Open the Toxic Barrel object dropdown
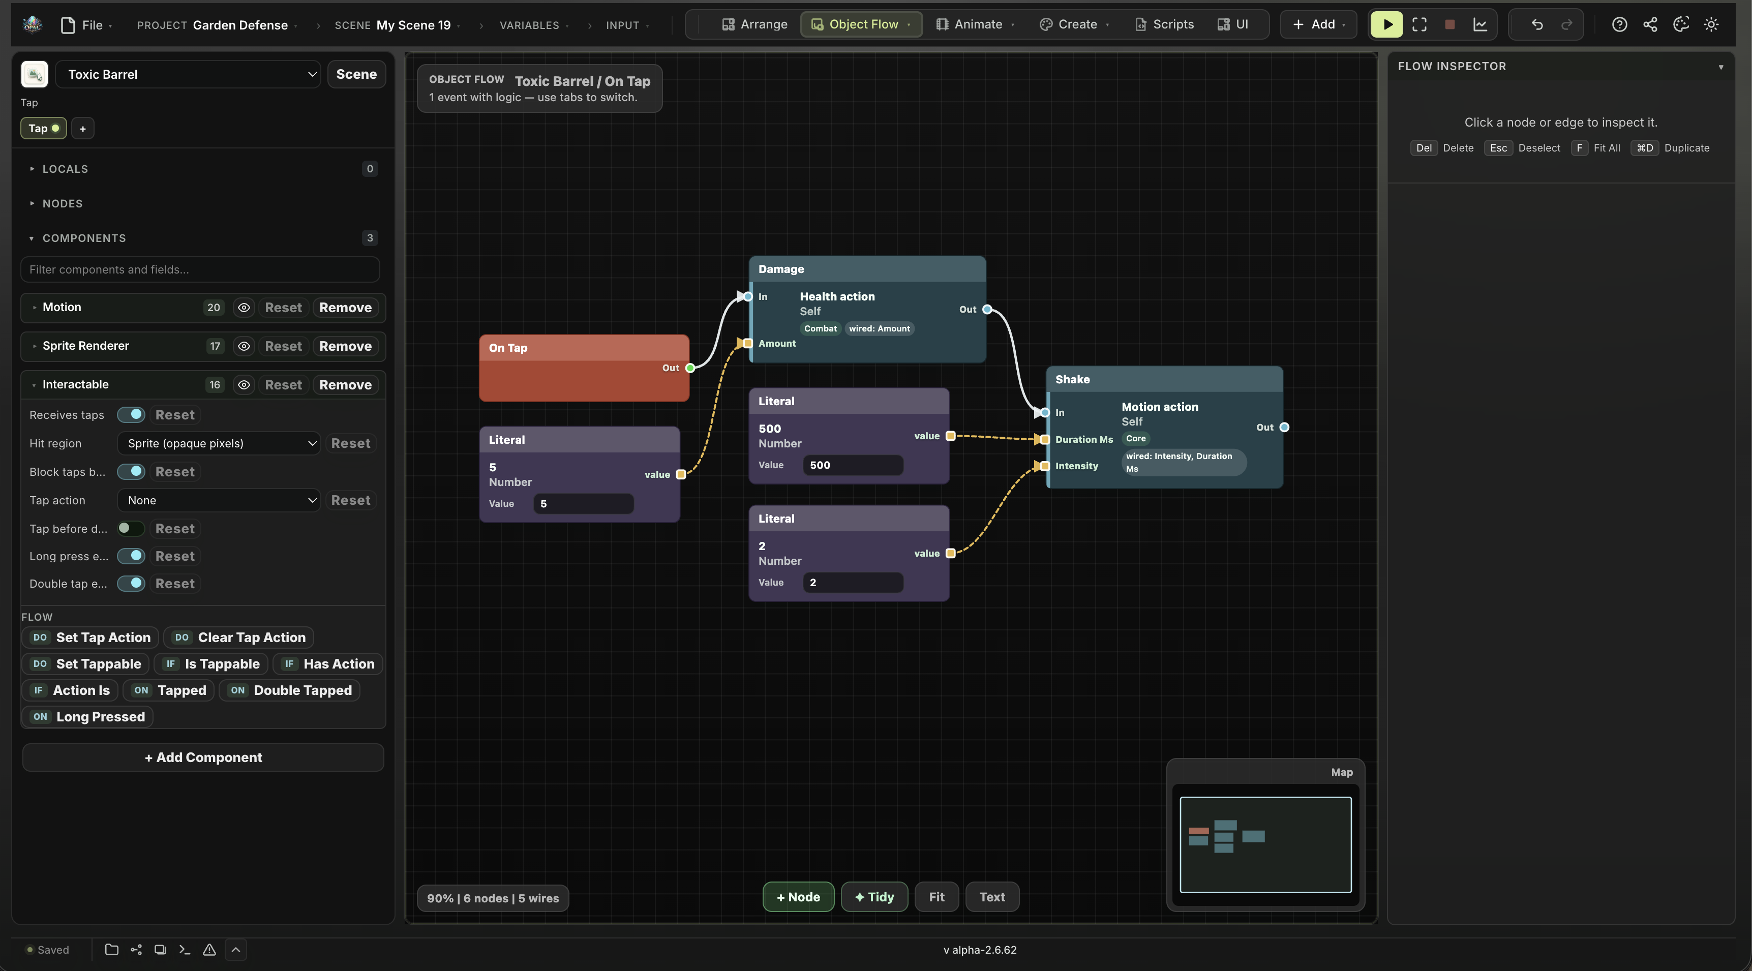Viewport: 1752px width, 971px height. [188, 74]
